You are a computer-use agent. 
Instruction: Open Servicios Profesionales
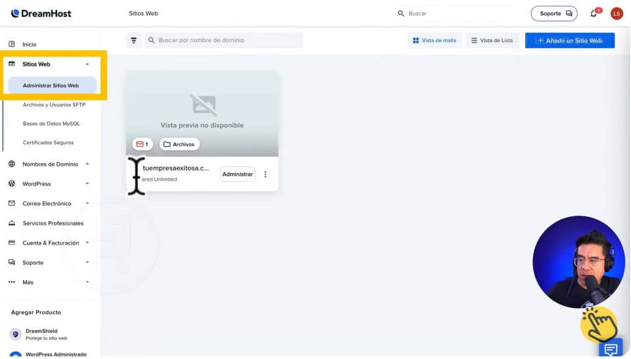53,223
